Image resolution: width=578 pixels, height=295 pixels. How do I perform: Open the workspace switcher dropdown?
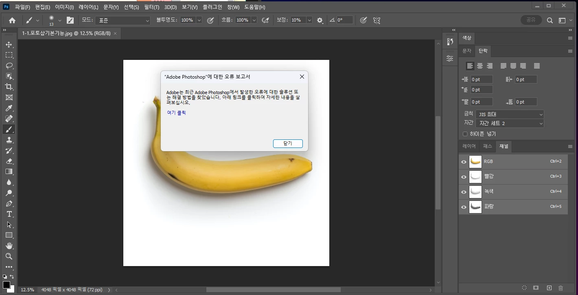[x=565, y=20]
